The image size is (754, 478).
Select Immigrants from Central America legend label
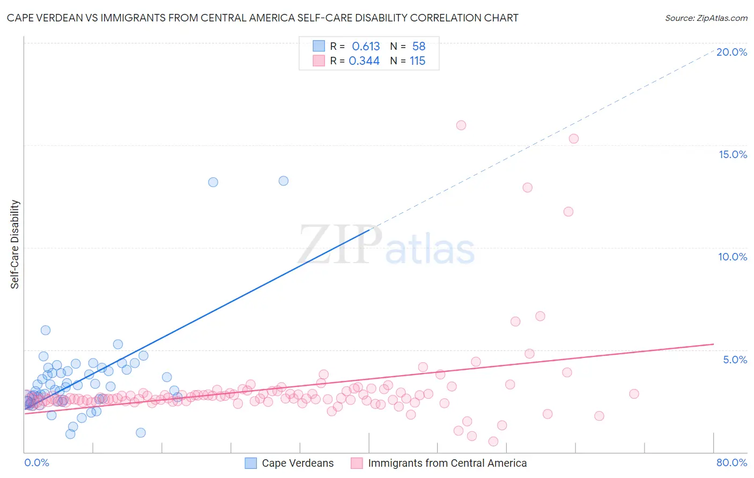[x=447, y=463]
